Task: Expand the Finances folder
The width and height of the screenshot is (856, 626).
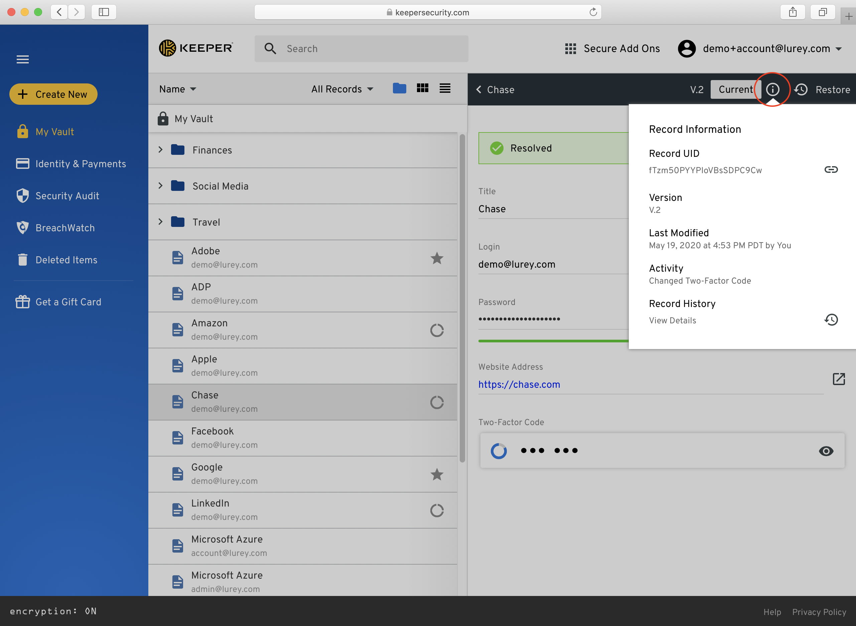Action: 160,150
